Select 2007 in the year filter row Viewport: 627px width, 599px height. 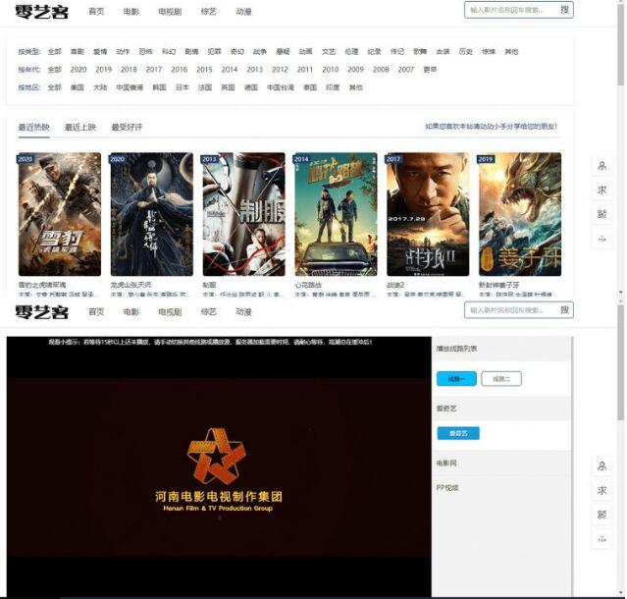[x=406, y=70]
